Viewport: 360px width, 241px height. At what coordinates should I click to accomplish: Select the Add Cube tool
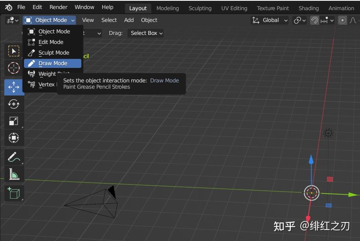[x=14, y=193]
